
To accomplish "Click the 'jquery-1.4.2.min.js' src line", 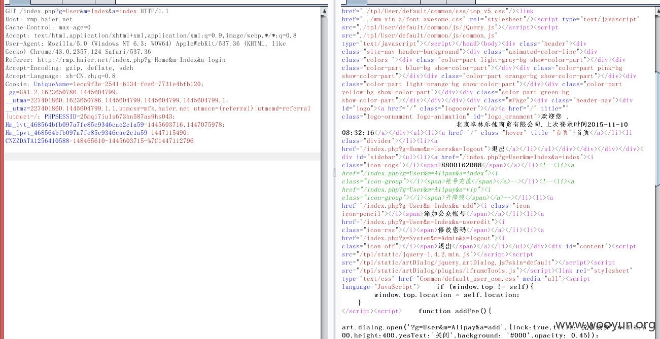I will point(437,254).
